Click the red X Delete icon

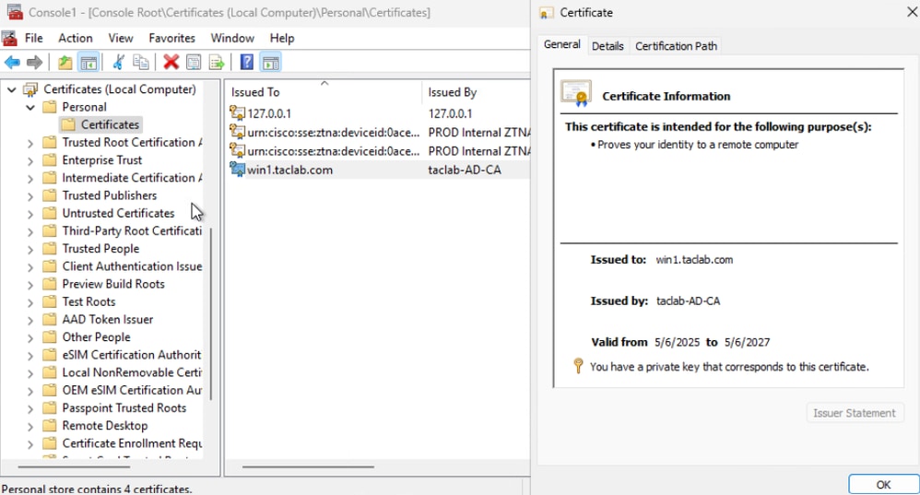click(171, 62)
